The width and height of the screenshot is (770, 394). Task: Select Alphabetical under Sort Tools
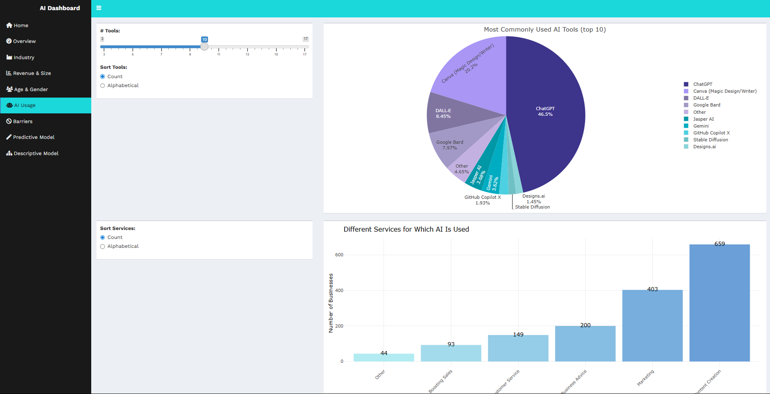103,85
